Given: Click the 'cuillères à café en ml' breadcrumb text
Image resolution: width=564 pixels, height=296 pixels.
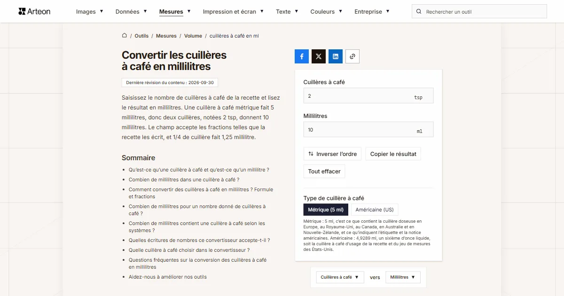Looking at the screenshot, I should [x=234, y=36].
